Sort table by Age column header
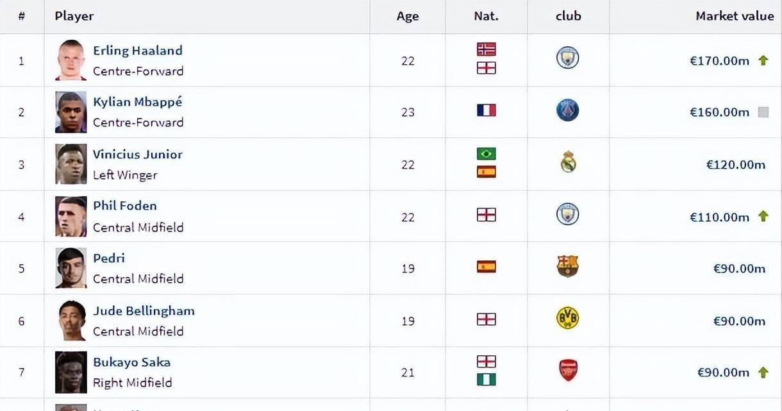 pos(408,17)
